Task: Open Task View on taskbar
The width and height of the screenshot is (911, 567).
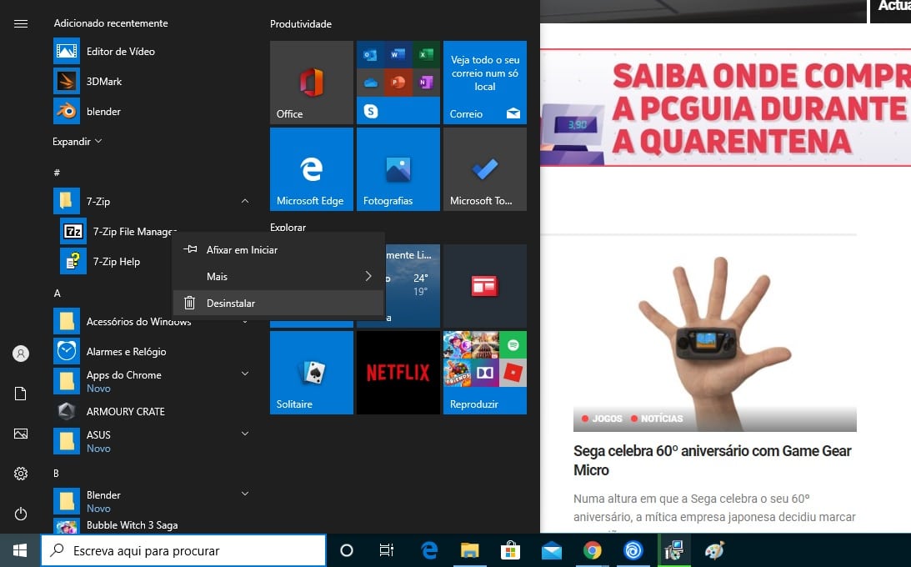Action: pyautogui.click(x=387, y=550)
